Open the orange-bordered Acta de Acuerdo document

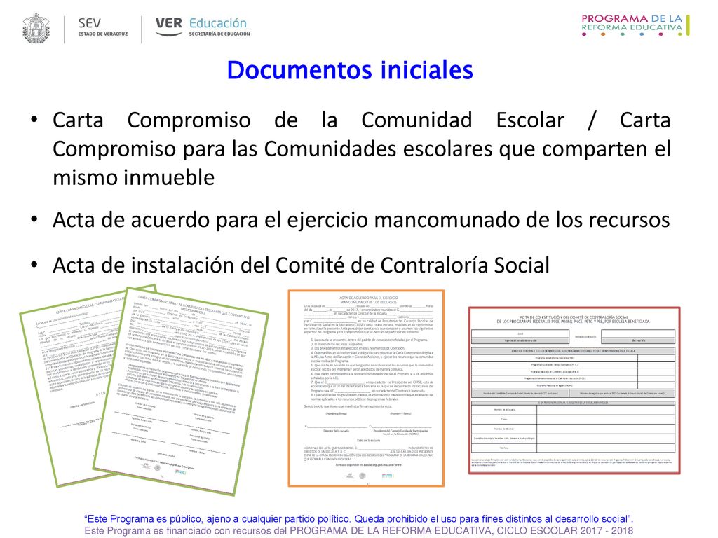[x=366, y=388]
